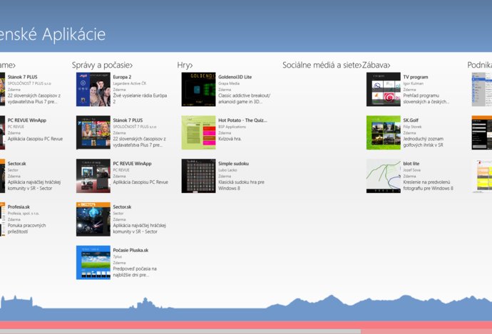Screen dimensions: 492x334
Task: Click 'Lubo Lacko' publisher text
Action: [227, 169]
